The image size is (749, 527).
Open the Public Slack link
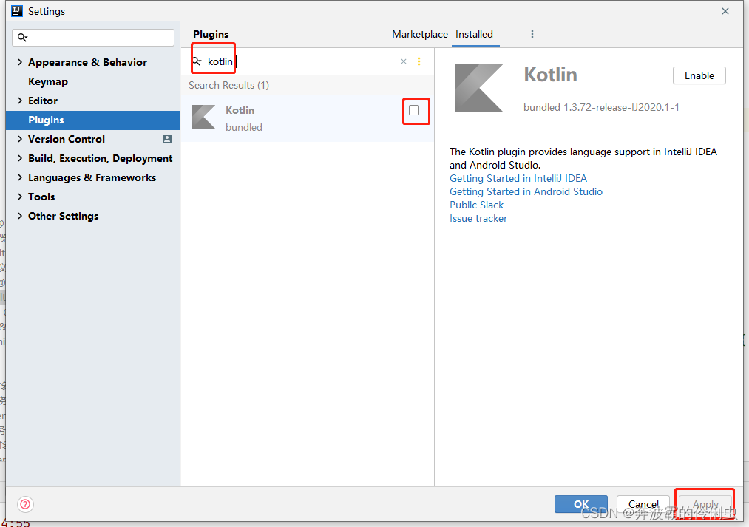pyautogui.click(x=476, y=205)
